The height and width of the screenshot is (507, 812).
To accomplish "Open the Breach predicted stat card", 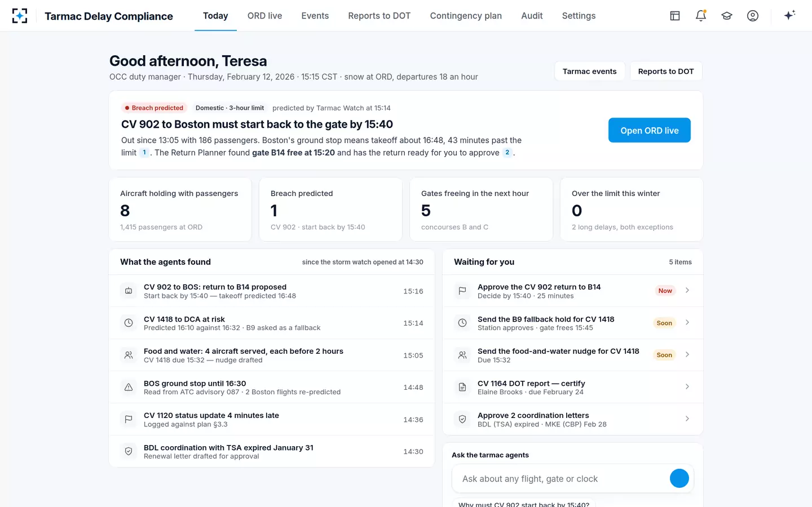I will [x=330, y=210].
